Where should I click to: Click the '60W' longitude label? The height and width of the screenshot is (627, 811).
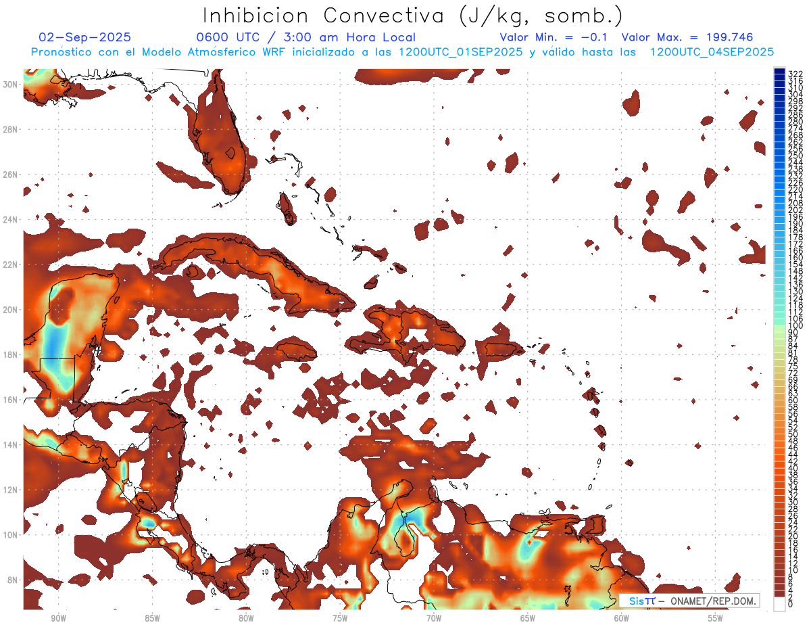pos(622,618)
